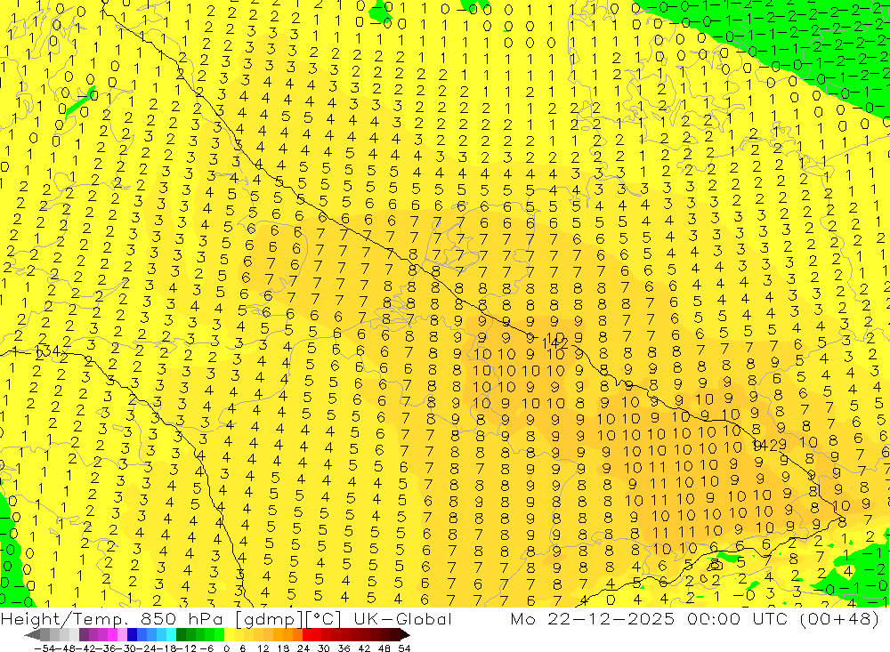Click the '(00+48)' forecast offset

point(837,619)
